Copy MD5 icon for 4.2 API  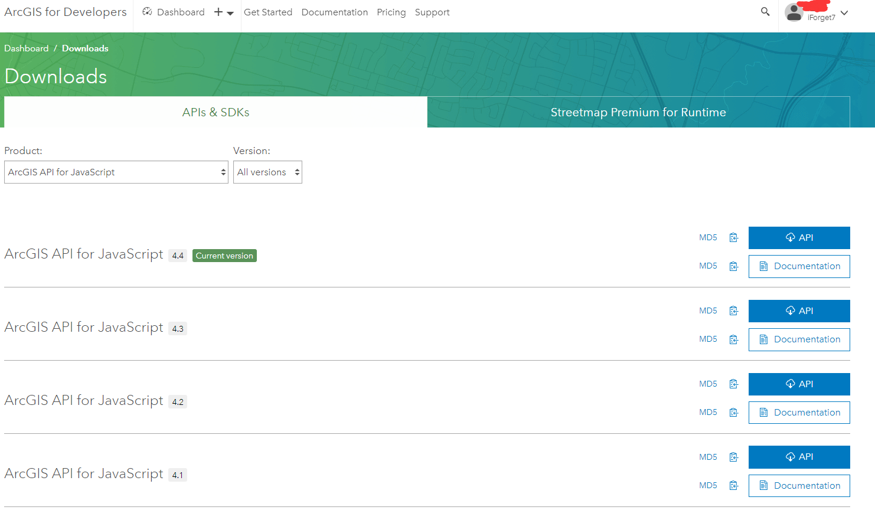coord(734,384)
